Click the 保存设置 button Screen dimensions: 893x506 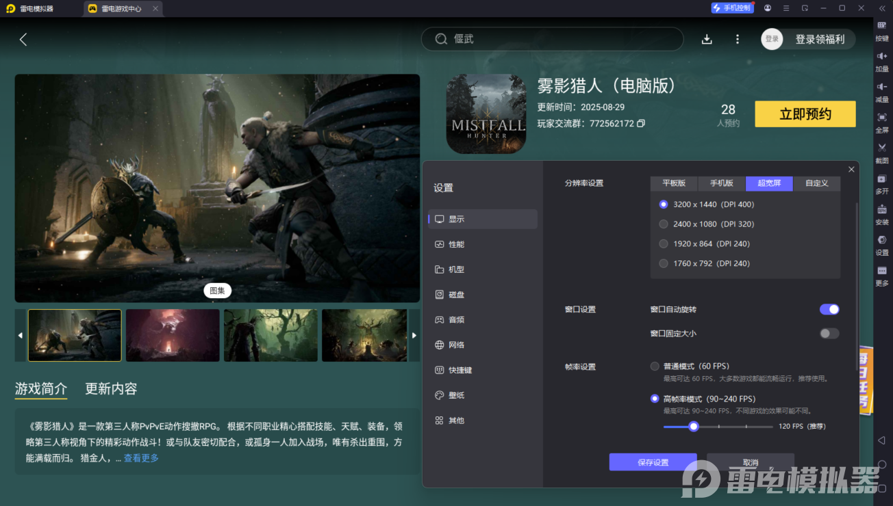pyautogui.click(x=653, y=462)
